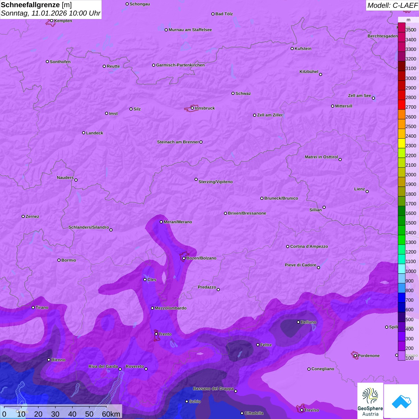
Task: Select the Schwaz marker dot
Action: [233, 93]
